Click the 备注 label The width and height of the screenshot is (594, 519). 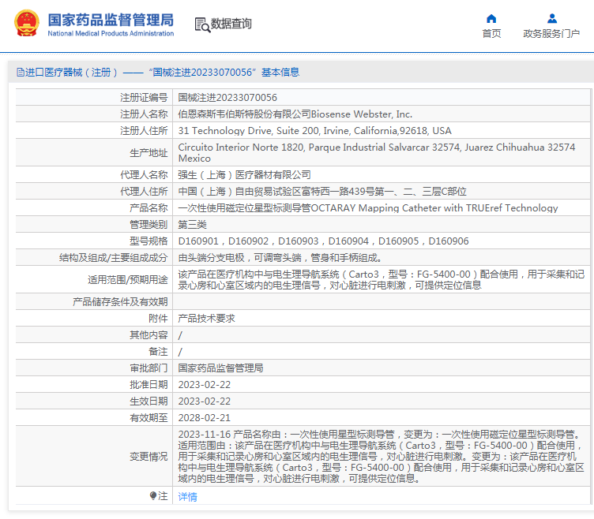click(x=158, y=352)
